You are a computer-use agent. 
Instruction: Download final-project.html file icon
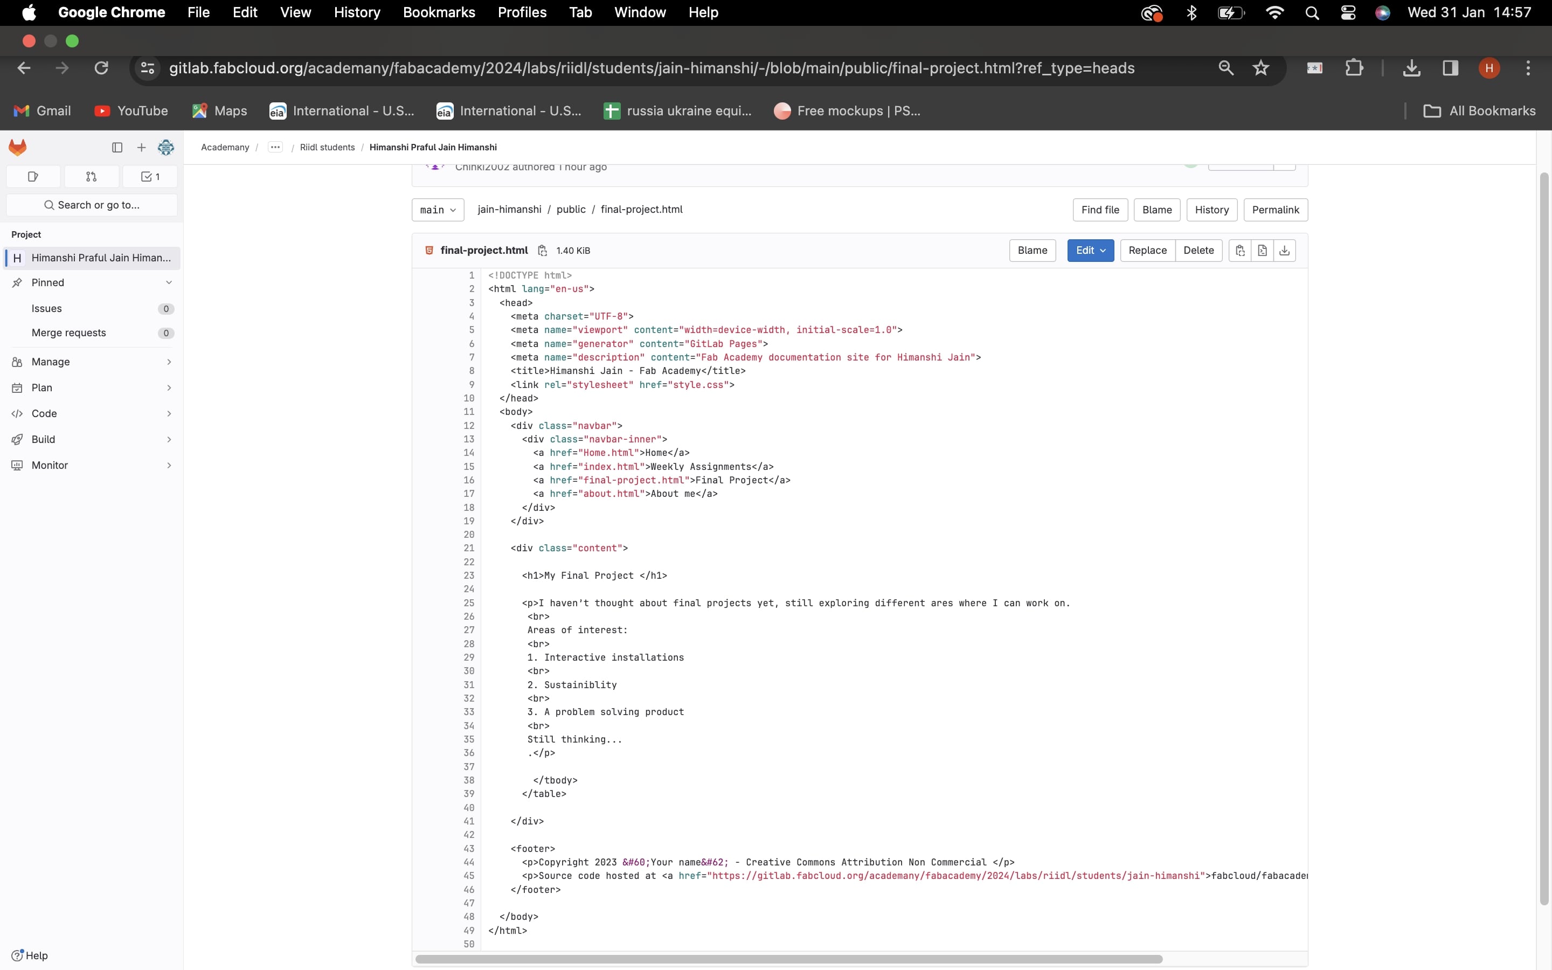[1284, 250]
